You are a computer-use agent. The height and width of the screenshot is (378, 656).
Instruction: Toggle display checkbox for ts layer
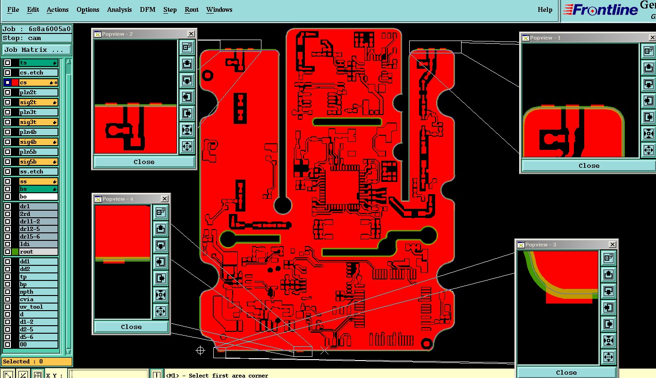(x=8, y=63)
